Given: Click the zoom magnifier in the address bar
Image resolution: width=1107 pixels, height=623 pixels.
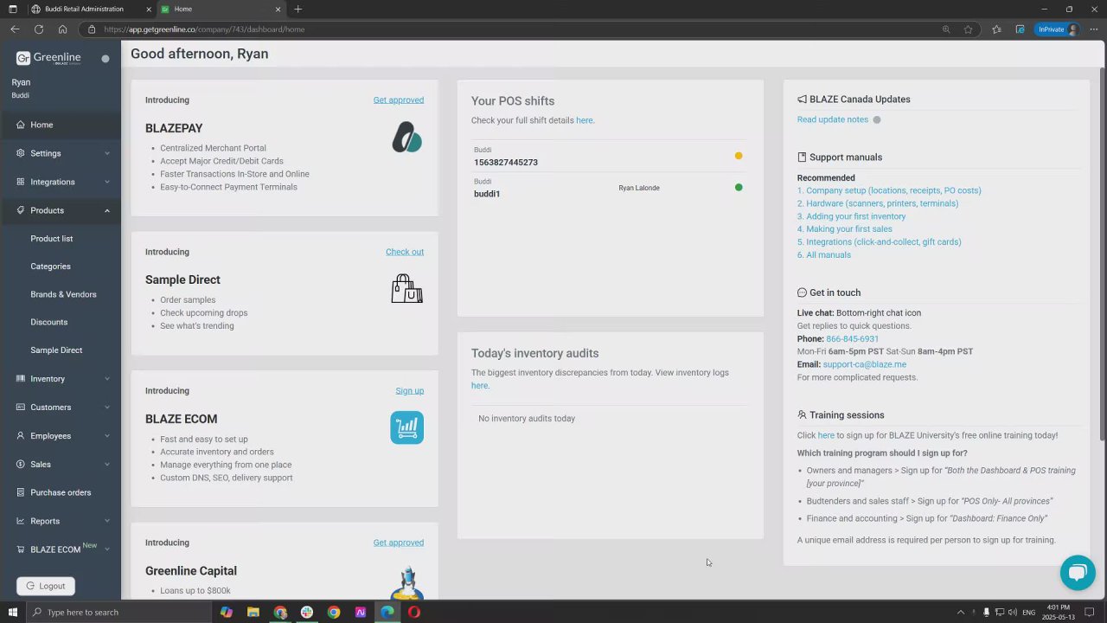Looking at the screenshot, I should [946, 29].
